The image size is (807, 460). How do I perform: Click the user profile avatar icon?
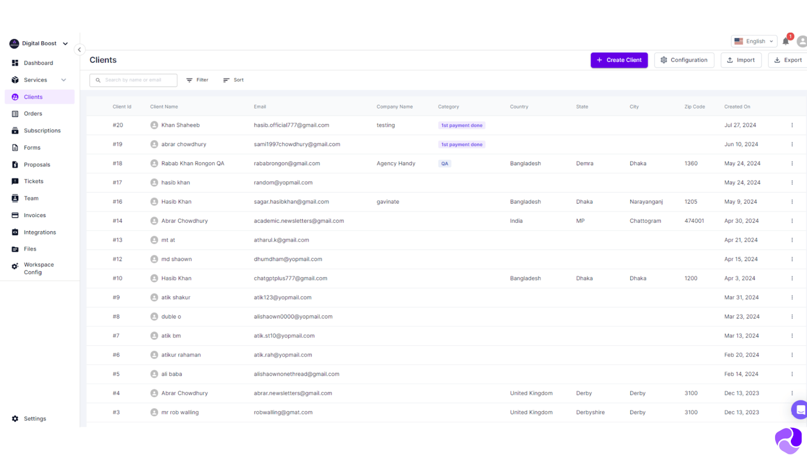point(801,42)
